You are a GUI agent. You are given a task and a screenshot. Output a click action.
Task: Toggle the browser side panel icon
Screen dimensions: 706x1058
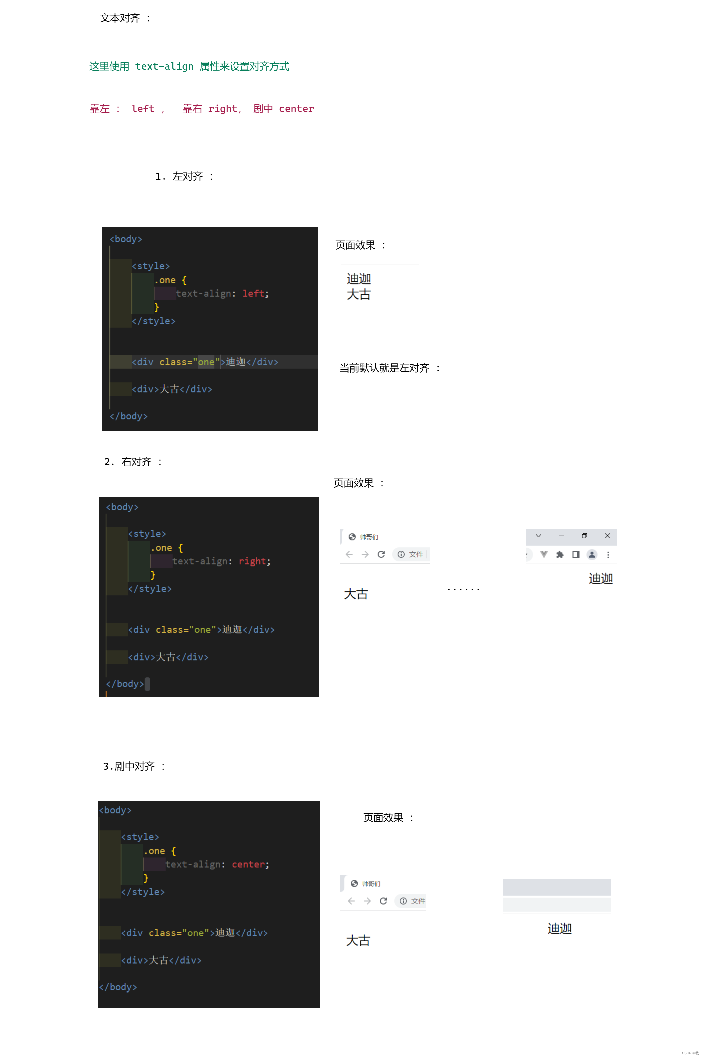[576, 554]
